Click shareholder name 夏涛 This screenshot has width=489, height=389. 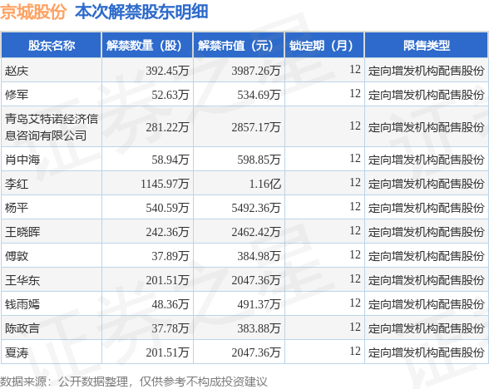[17, 352]
